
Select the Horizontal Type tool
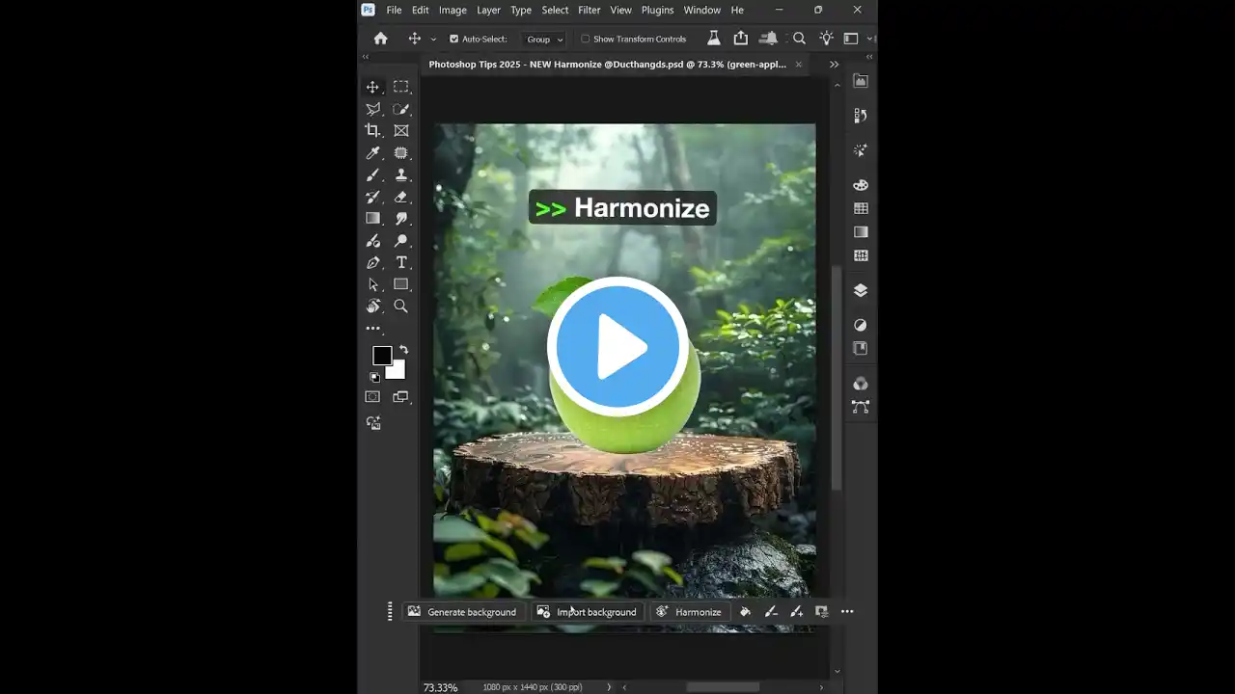pyautogui.click(x=401, y=263)
